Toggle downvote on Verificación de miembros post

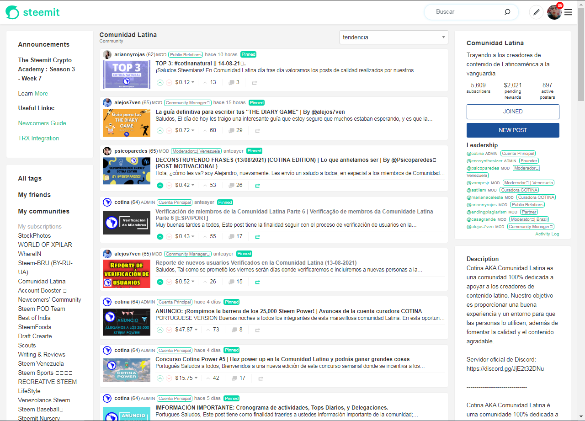tap(169, 236)
